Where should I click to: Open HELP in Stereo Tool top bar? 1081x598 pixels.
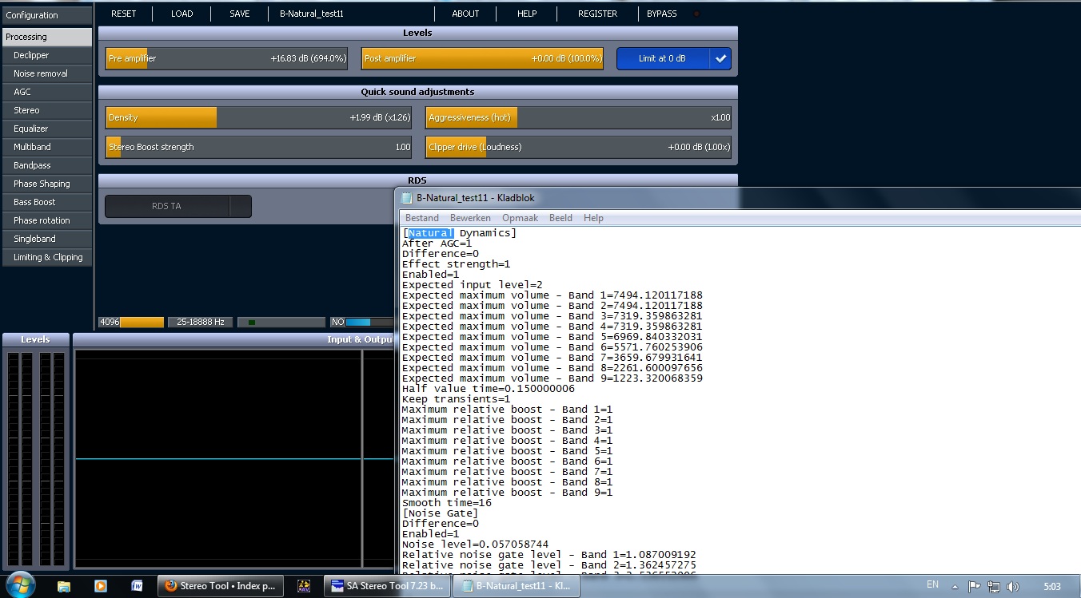point(527,14)
